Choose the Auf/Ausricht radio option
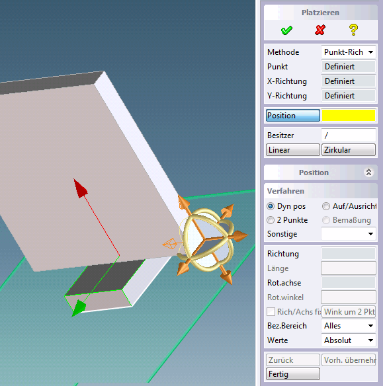Viewport: 383px width, 386px height. click(x=326, y=206)
